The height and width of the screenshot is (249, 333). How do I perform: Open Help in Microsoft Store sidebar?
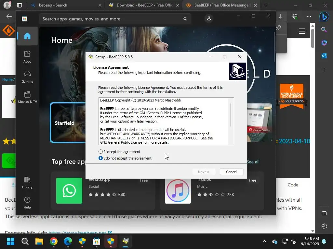click(x=27, y=203)
